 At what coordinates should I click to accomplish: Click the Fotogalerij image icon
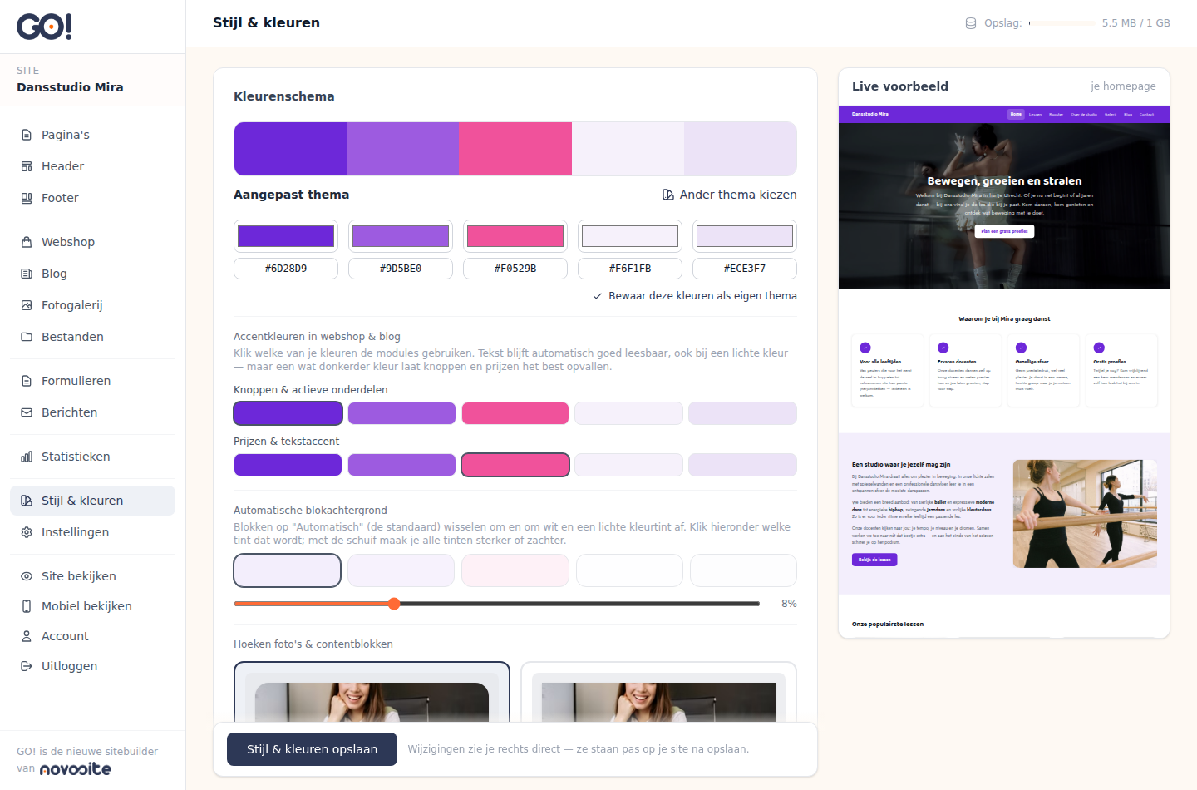[27, 305]
